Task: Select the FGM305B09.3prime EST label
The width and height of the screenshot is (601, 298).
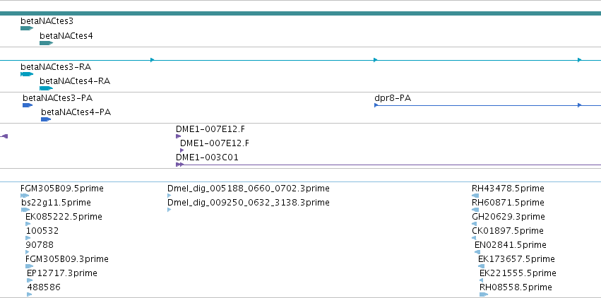Action: point(67,259)
